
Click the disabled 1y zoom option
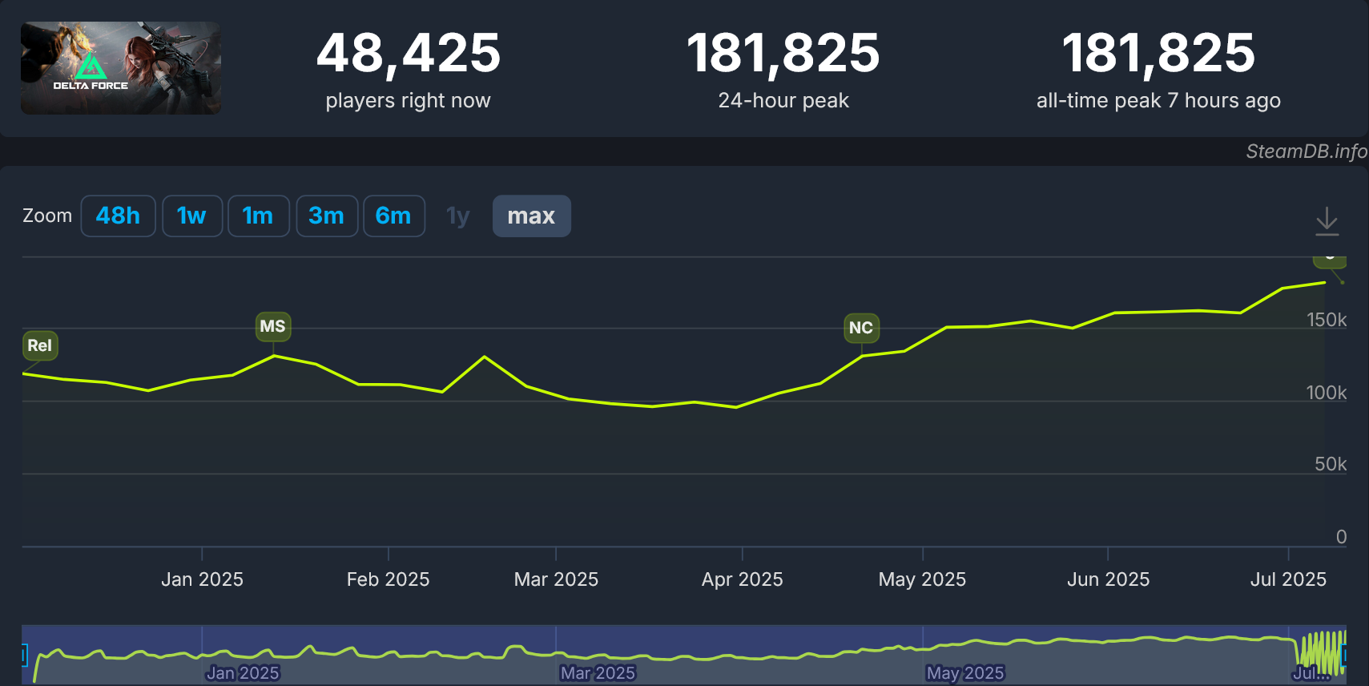click(458, 216)
